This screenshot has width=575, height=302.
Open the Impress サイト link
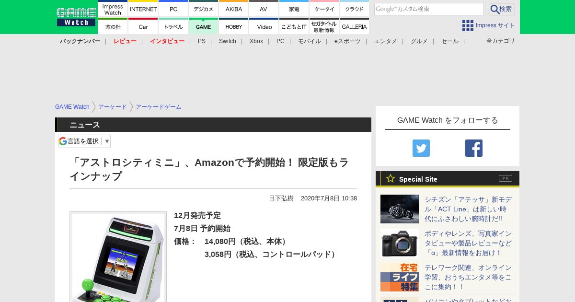click(495, 25)
